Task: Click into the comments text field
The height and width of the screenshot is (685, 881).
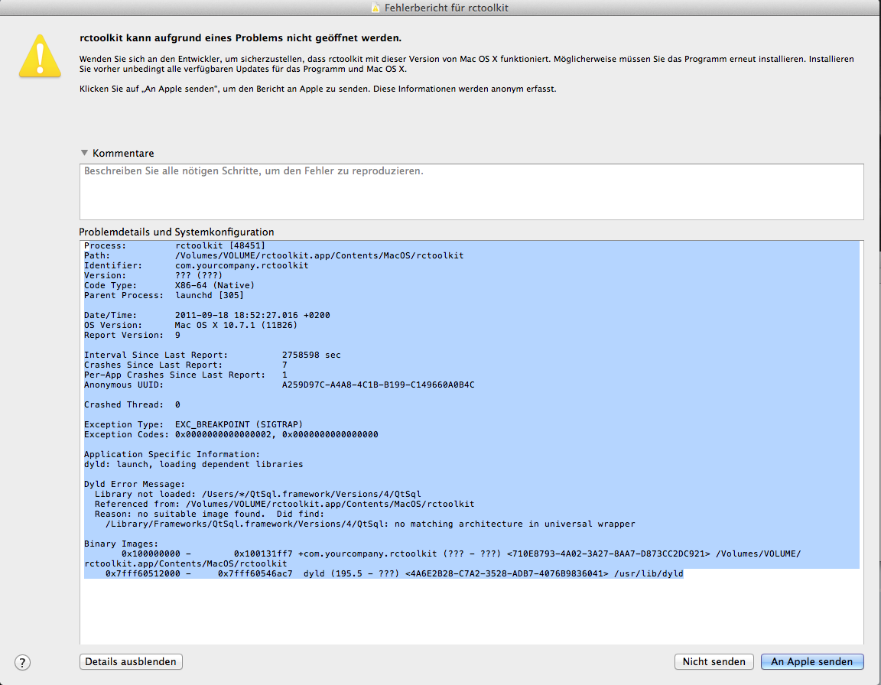Action: tap(471, 191)
